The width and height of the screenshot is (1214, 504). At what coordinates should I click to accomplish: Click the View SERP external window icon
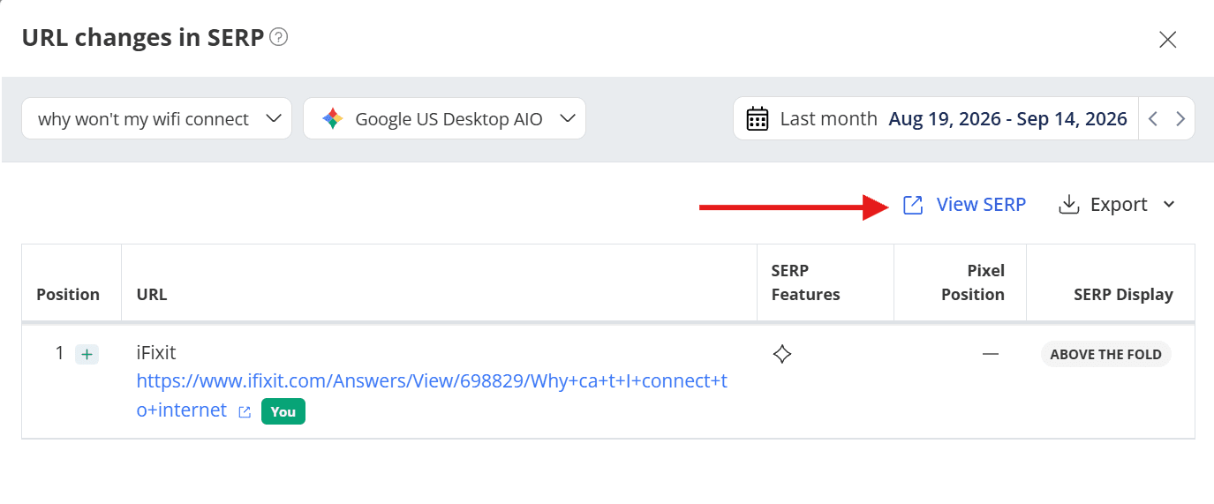pyautogui.click(x=913, y=205)
